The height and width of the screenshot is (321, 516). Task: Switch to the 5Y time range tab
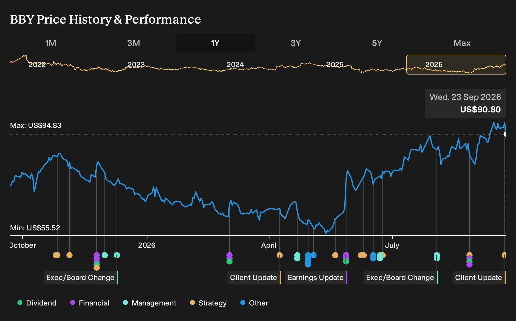pos(377,43)
